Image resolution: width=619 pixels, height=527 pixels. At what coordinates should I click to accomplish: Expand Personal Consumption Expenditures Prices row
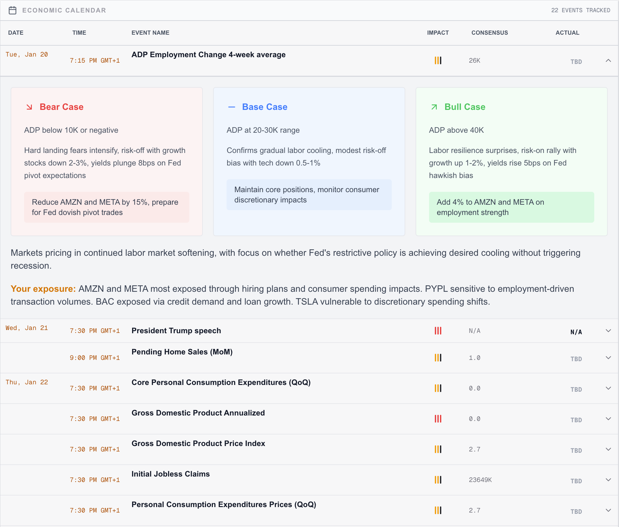point(608,510)
